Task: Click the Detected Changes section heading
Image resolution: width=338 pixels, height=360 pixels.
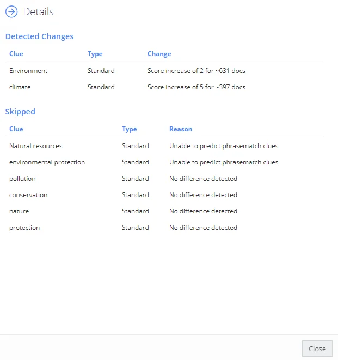Action: [x=40, y=36]
